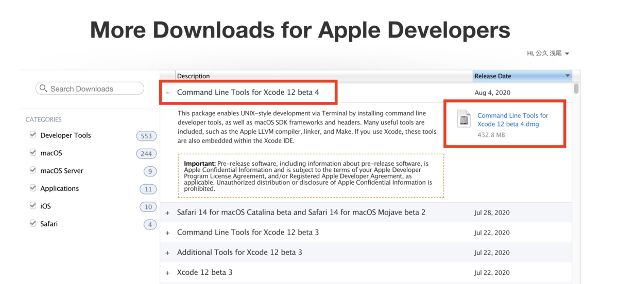
Task: Expand the Xcode 12 beta 3 row
Action: point(167,272)
